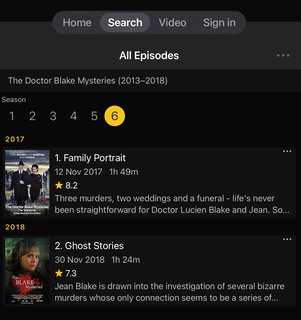Select the highlighted season 6 button
301x320 pixels.
[115, 116]
